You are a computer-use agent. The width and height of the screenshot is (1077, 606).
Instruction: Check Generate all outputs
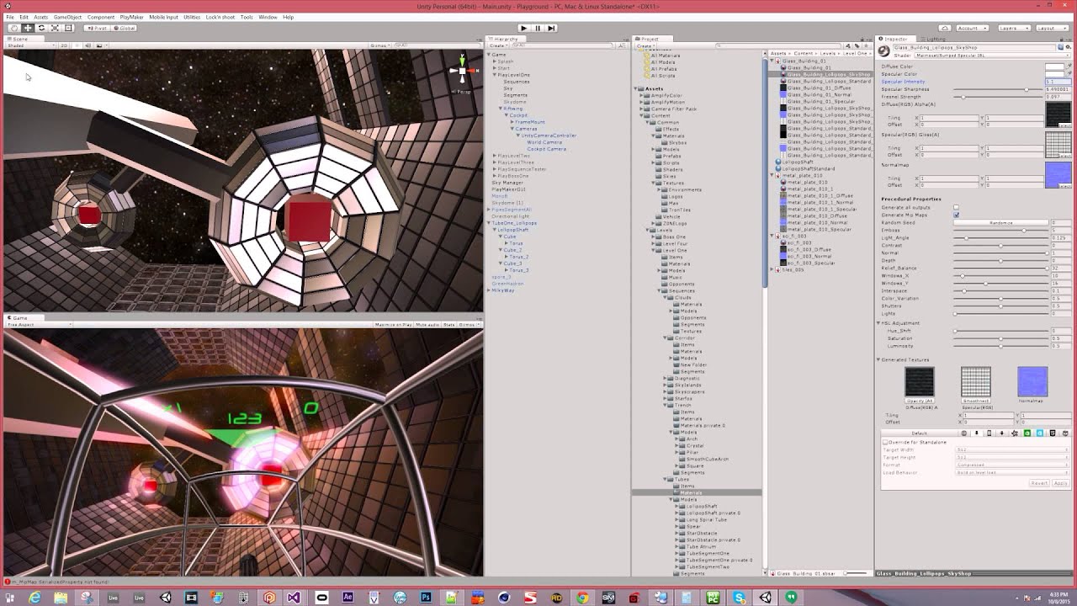click(956, 208)
